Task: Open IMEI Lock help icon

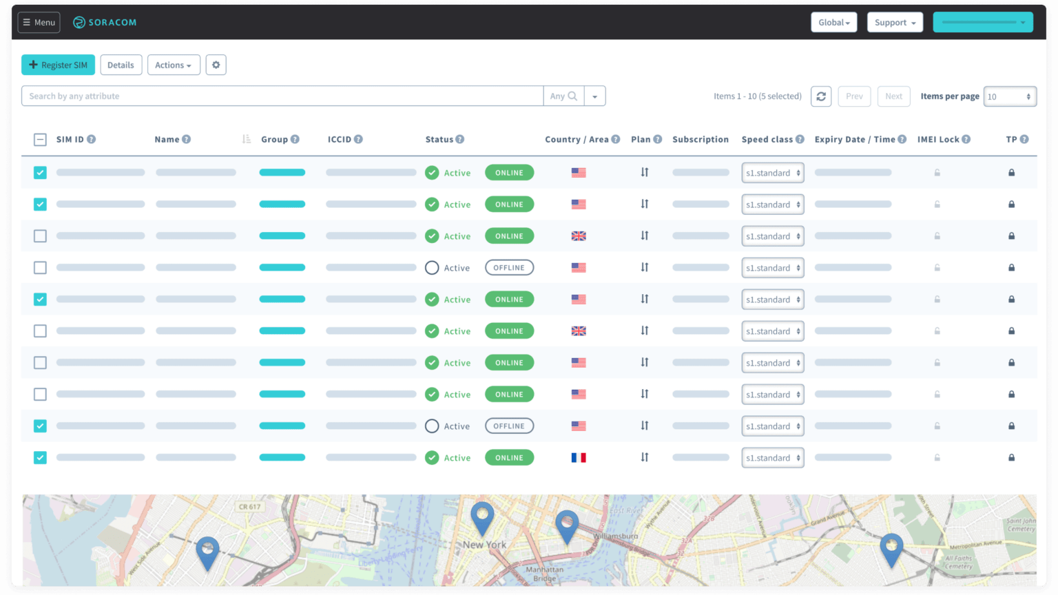Action: tap(966, 139)
